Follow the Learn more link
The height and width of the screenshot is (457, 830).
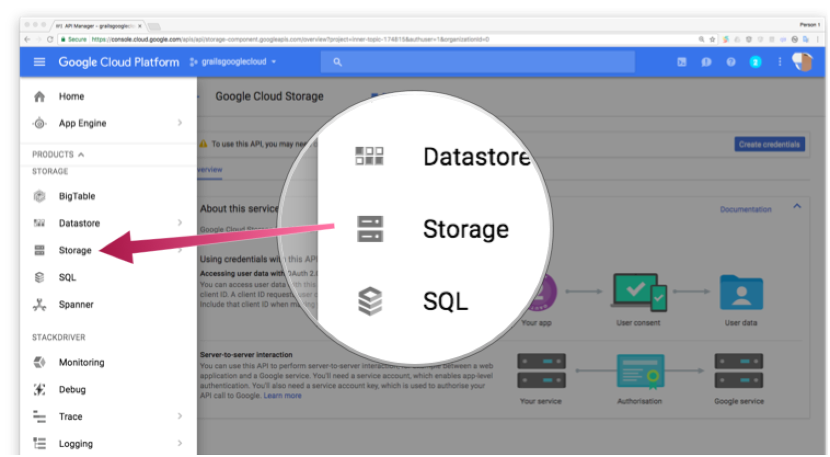(x=283, y=396)
